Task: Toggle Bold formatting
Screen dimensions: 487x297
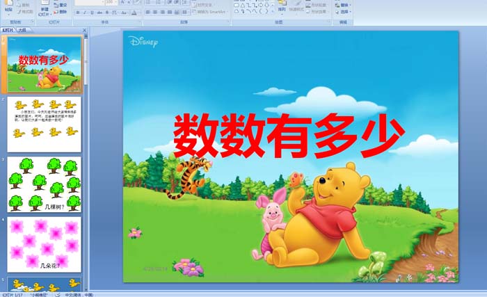Action: pos(78,12)
